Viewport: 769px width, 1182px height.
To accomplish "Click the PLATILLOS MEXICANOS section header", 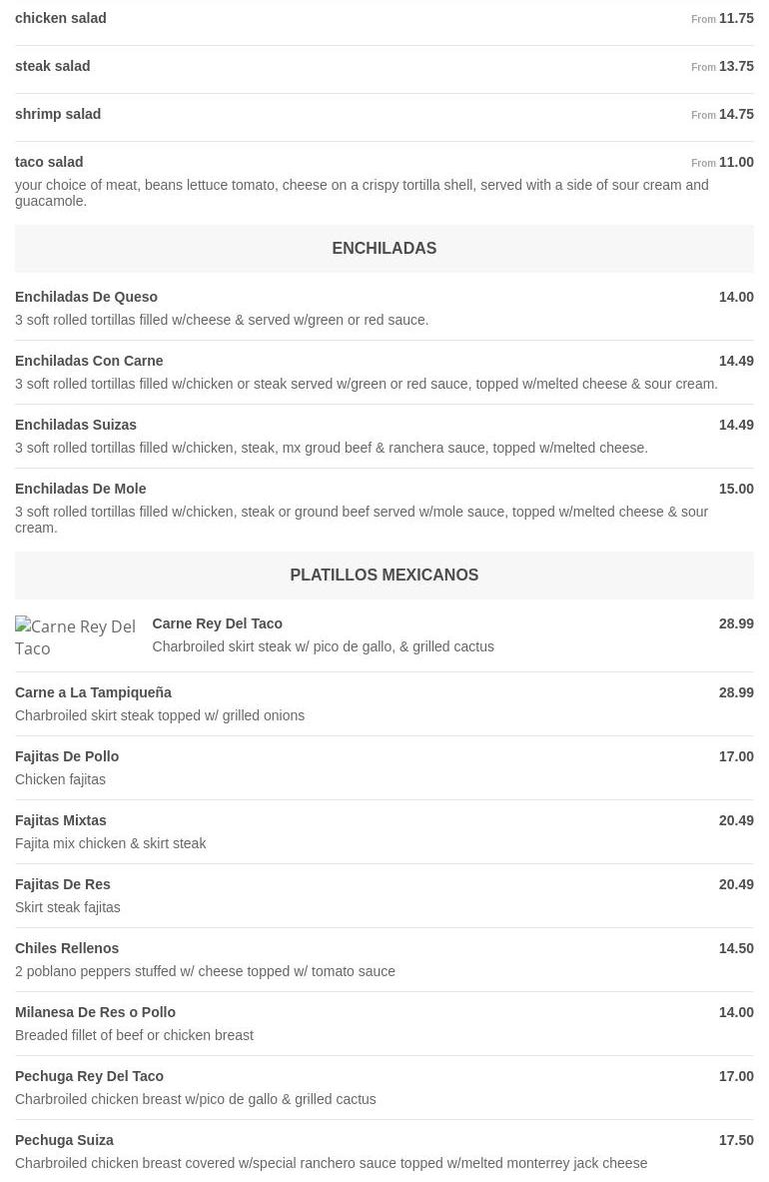I will pos(384,575).
